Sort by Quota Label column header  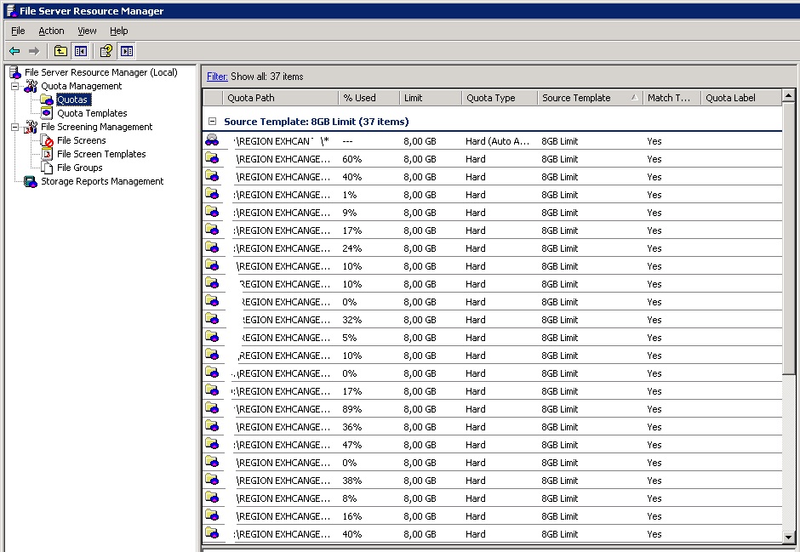click(740, 98)
